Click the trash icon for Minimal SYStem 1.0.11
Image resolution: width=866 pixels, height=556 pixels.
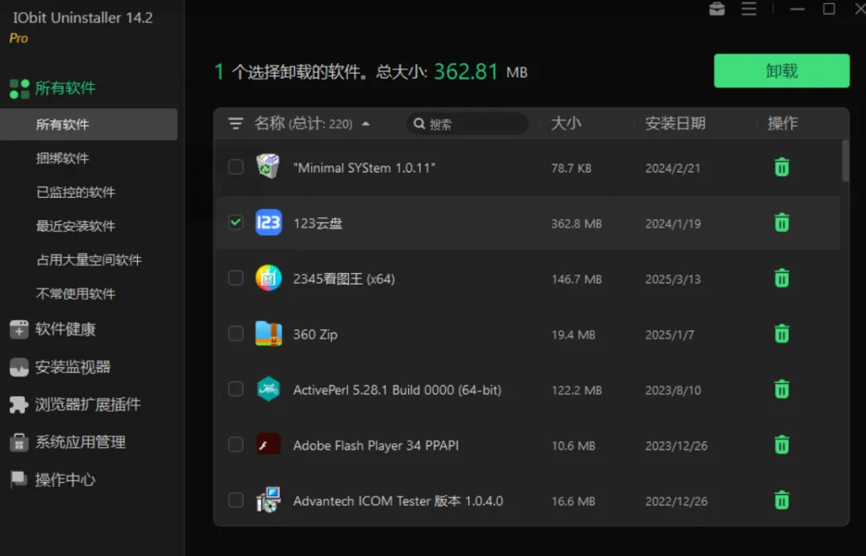[x=782, y=167]
